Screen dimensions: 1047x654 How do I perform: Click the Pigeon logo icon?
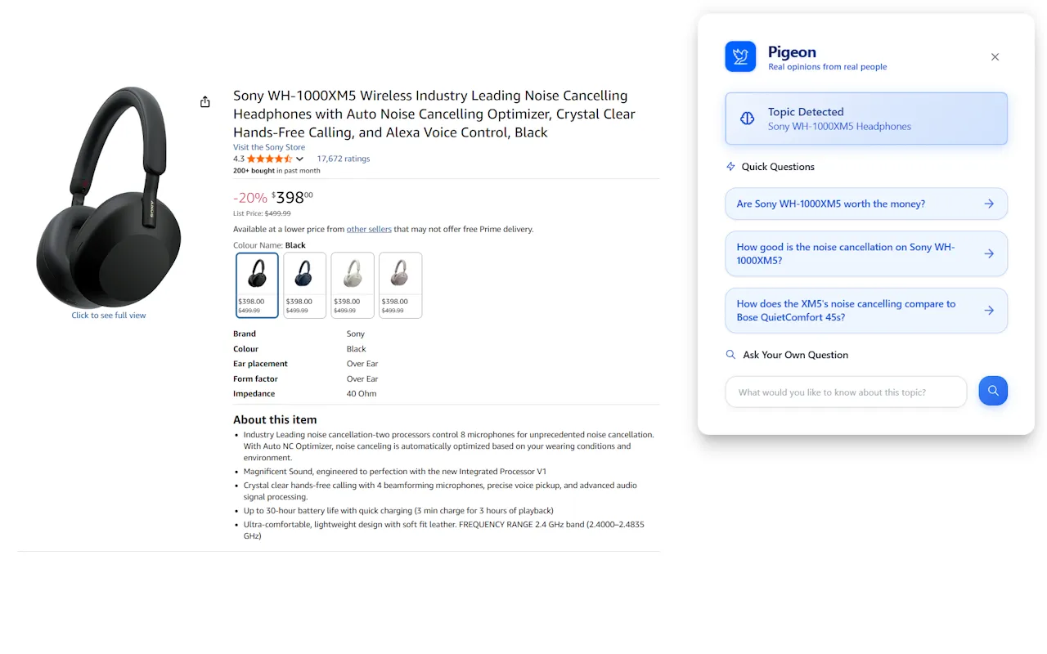tap(740, 56)
